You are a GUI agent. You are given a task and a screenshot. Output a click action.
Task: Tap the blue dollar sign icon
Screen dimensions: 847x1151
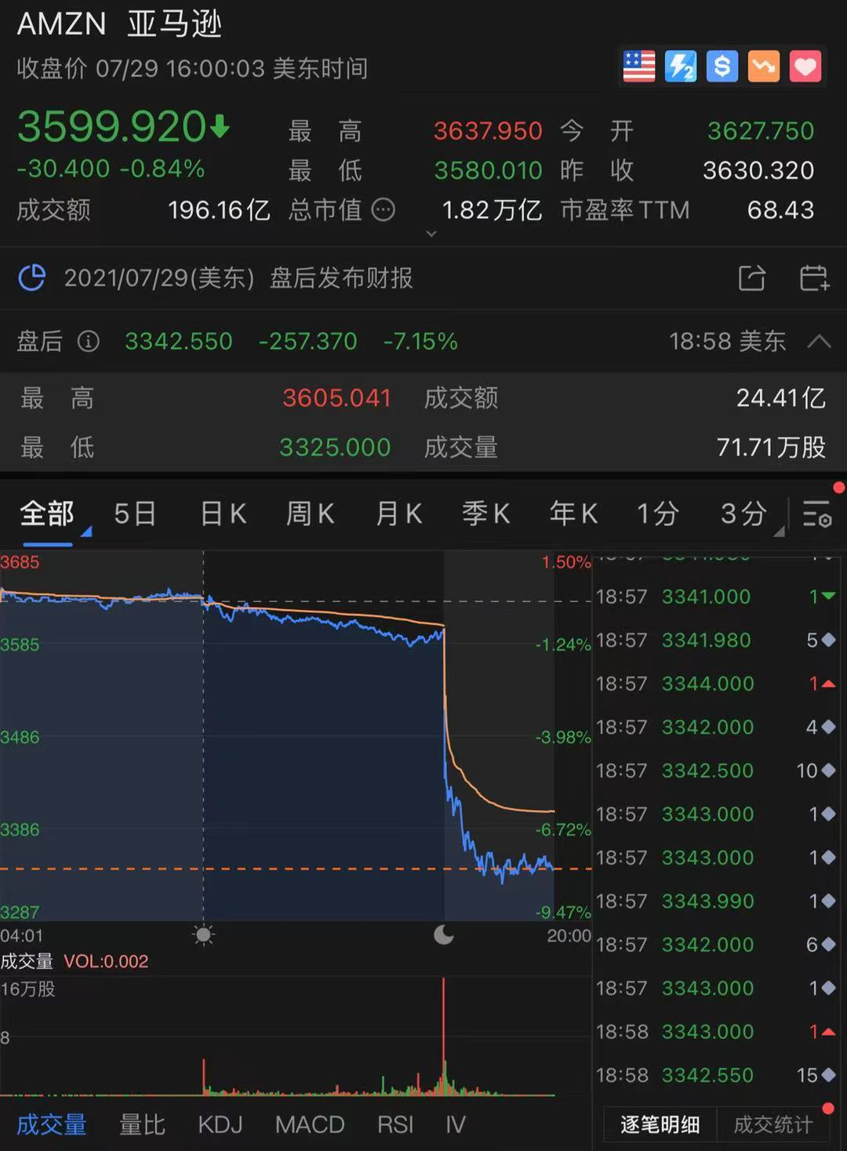coord(722,67)
